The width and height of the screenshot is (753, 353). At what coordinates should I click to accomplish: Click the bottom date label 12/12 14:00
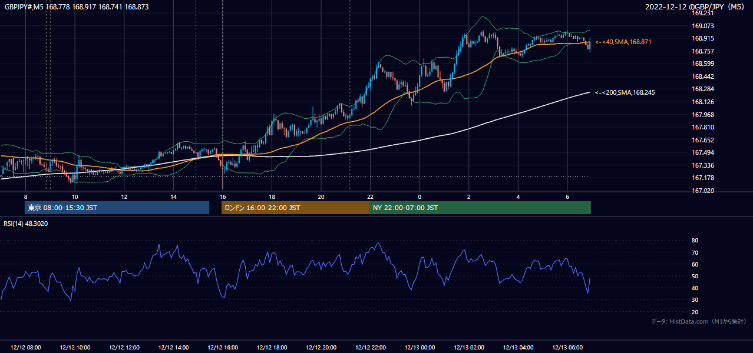click(173, 348)
